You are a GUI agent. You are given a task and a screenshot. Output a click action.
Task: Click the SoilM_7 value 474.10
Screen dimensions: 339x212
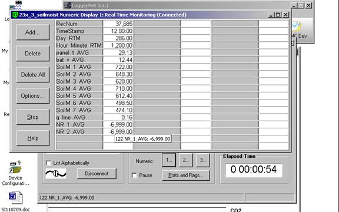(118, 110)
